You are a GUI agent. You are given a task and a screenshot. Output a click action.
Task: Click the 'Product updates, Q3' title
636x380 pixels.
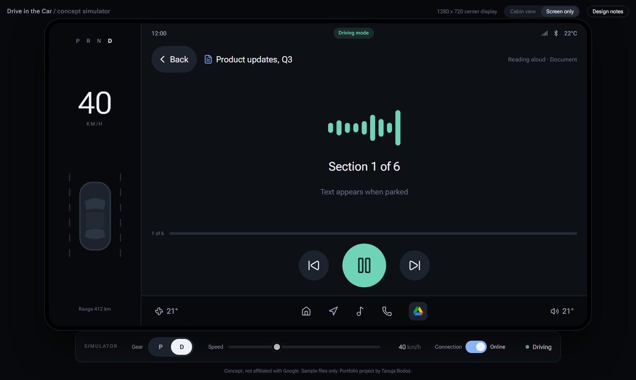(254, 59)
